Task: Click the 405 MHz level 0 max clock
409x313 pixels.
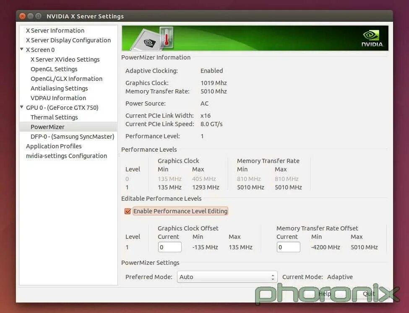Action: click(204, 179)
